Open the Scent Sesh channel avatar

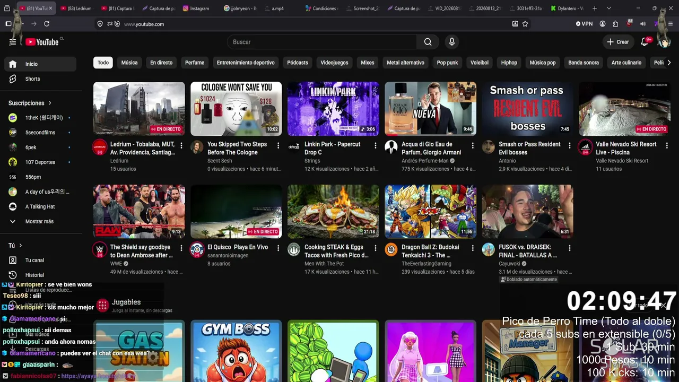[197, 147]
